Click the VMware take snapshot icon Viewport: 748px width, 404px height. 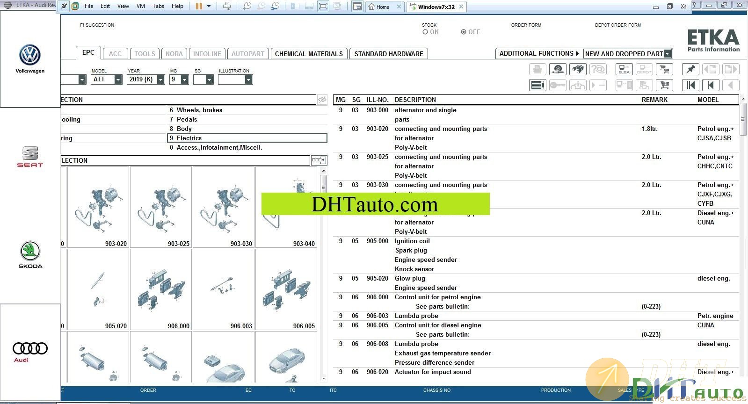(247, 6)
